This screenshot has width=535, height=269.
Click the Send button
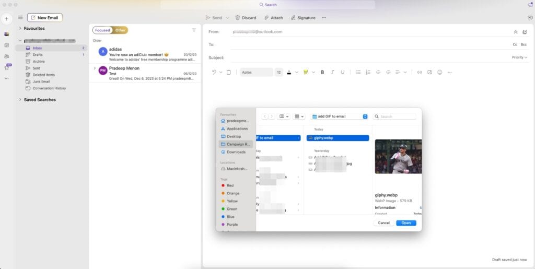point(214,18)
